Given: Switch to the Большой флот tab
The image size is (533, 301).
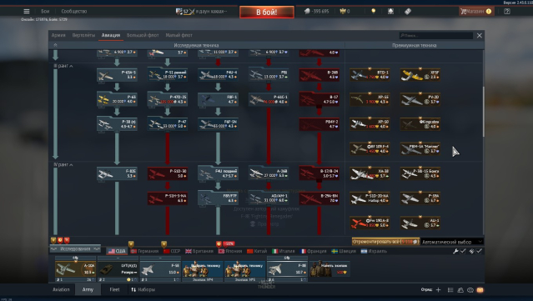Looking at the screenshot, I should pos(143,35).
